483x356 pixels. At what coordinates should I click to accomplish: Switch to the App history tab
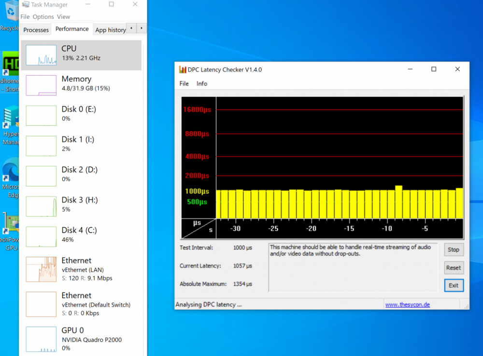111,30
